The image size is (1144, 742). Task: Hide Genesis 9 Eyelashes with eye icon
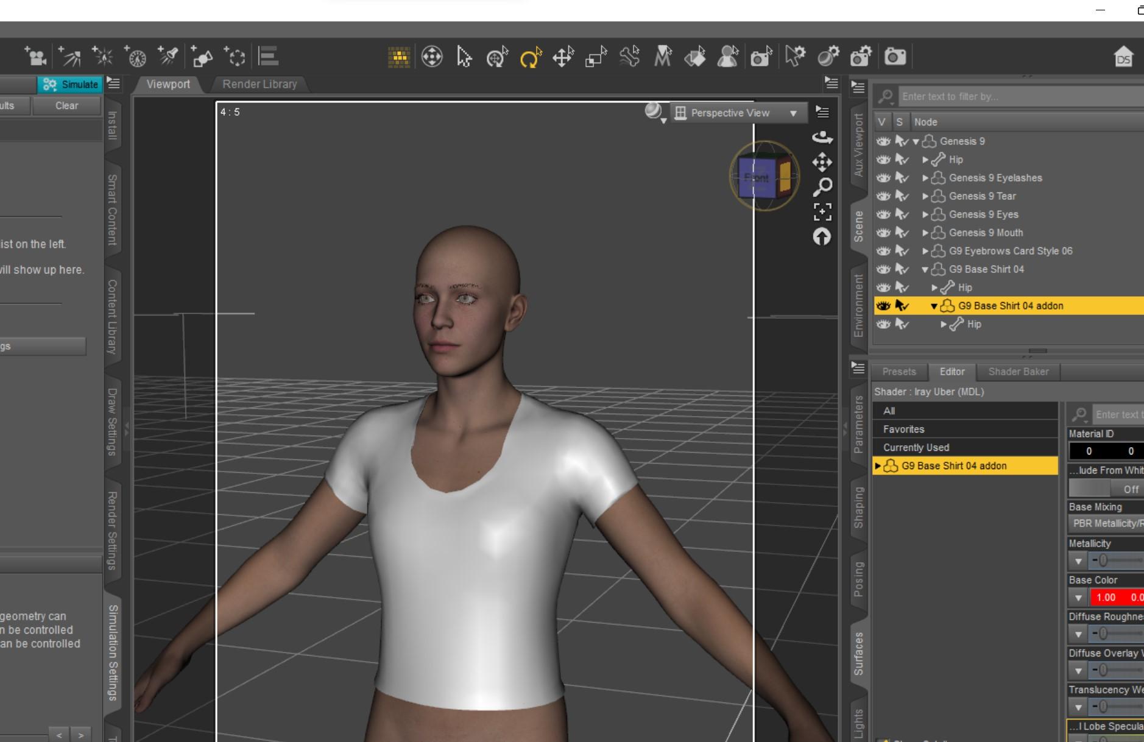(883, 178)
